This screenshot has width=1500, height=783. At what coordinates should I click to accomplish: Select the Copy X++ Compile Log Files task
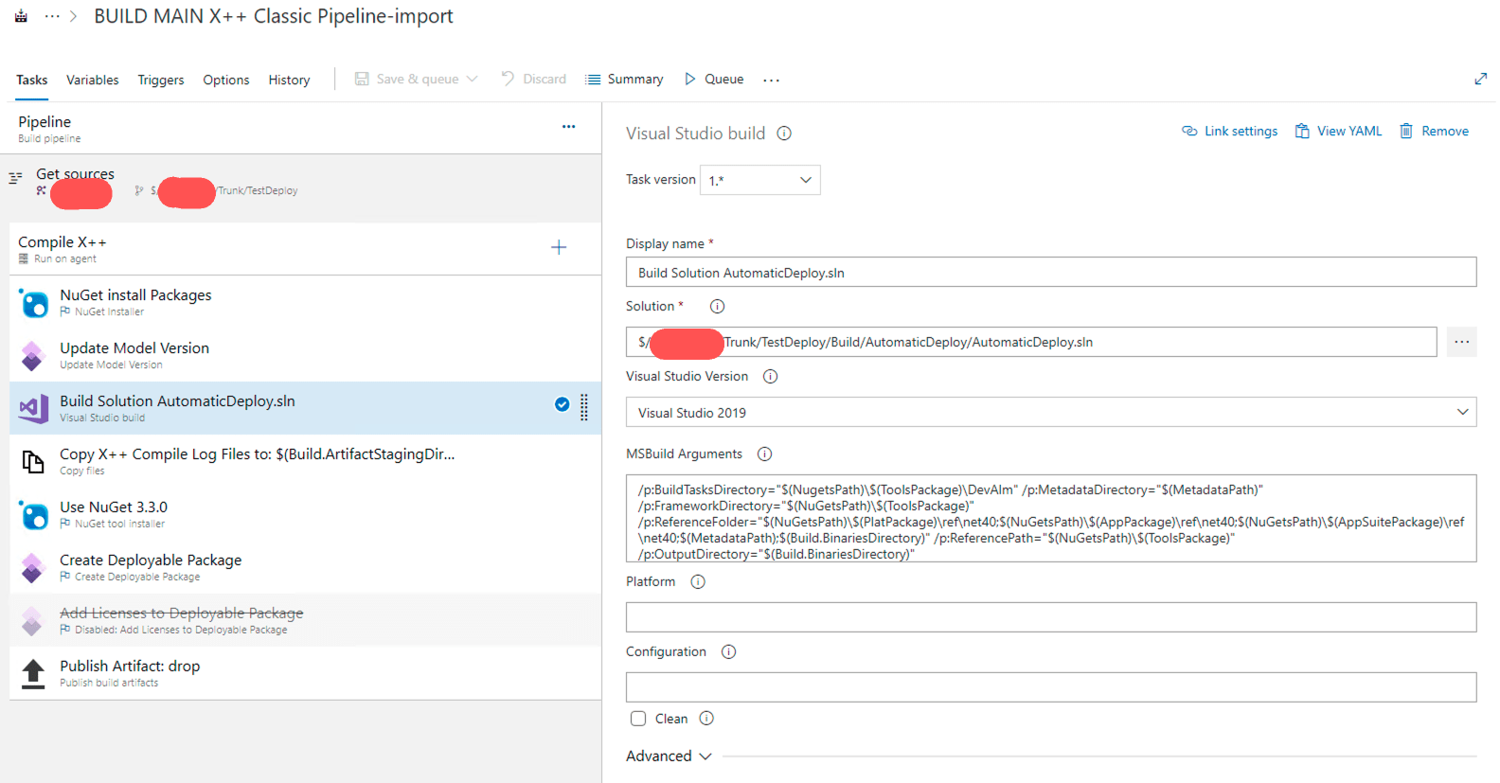[x=305, y=461]
